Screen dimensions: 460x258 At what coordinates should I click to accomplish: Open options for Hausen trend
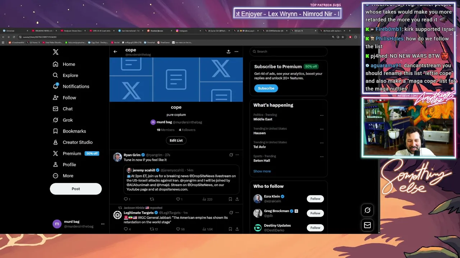(x=322, y=129)
